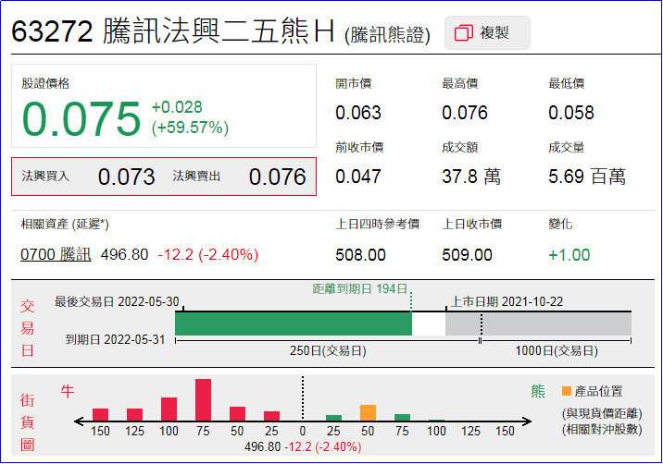
Task: Click the orange 產品位置 legend square
Action: 567,392
